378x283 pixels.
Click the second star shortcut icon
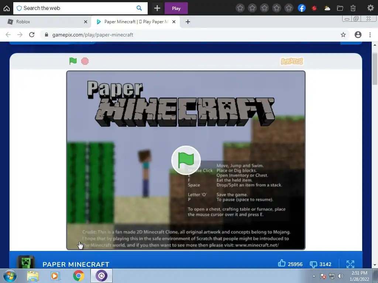tap(252, 8)
